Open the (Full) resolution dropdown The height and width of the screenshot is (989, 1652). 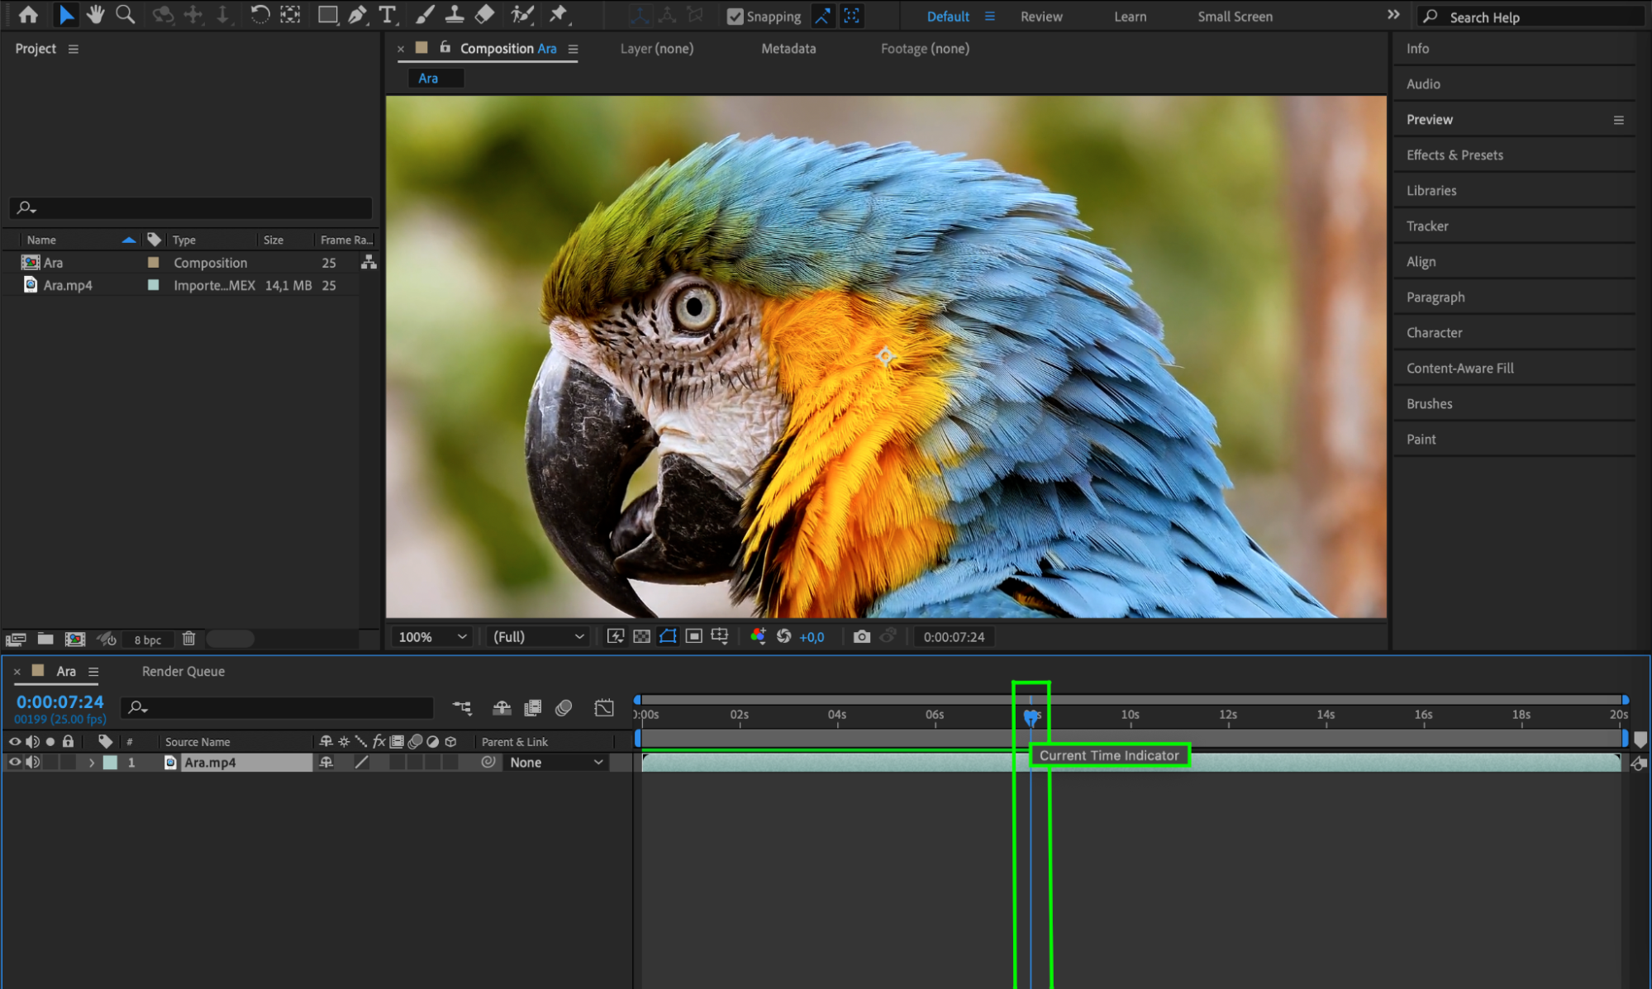(538, 636)
